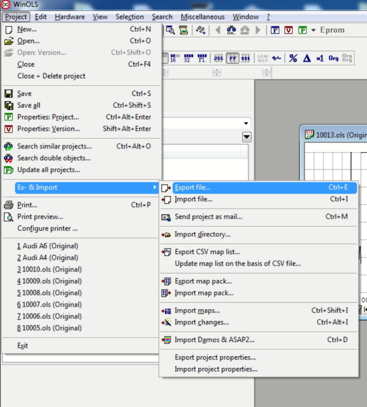
Task: Expand the combo box in left panel
Action: [247, 123]
